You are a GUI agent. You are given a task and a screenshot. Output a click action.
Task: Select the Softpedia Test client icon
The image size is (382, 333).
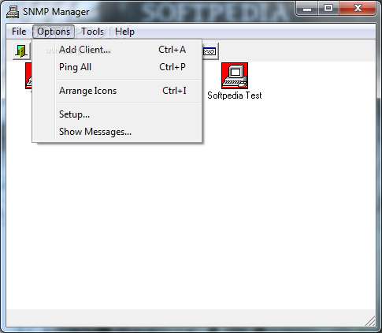(235, 76)
